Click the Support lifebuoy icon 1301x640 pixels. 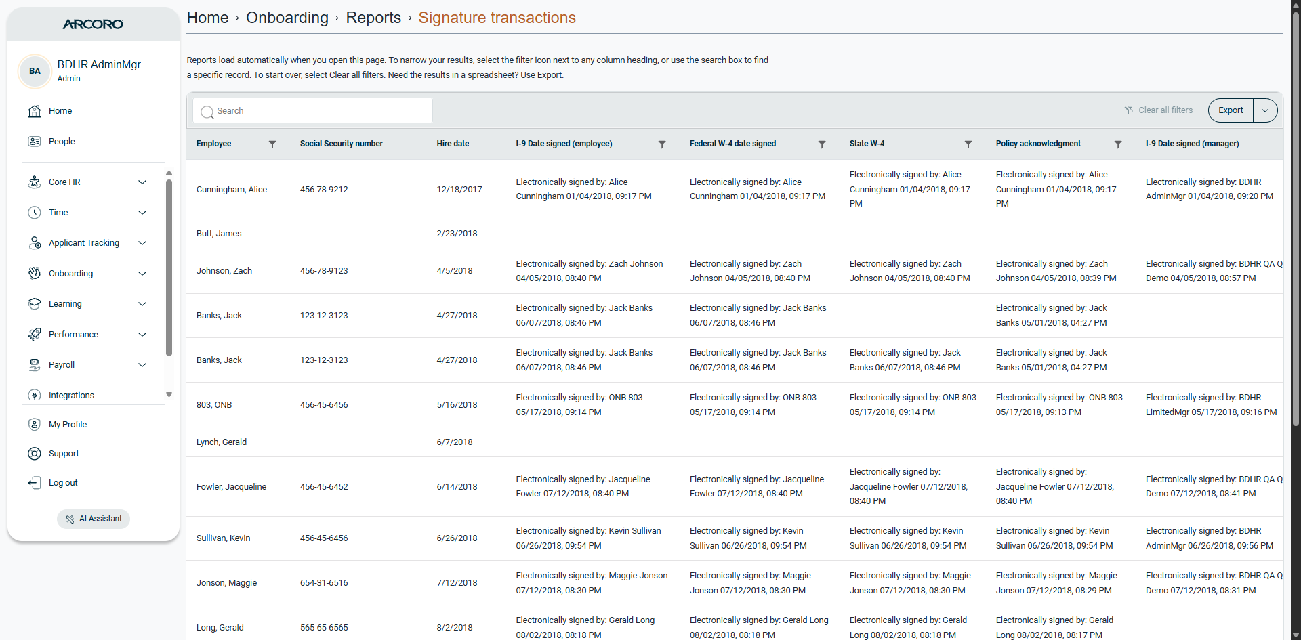(x=35, y=454)
